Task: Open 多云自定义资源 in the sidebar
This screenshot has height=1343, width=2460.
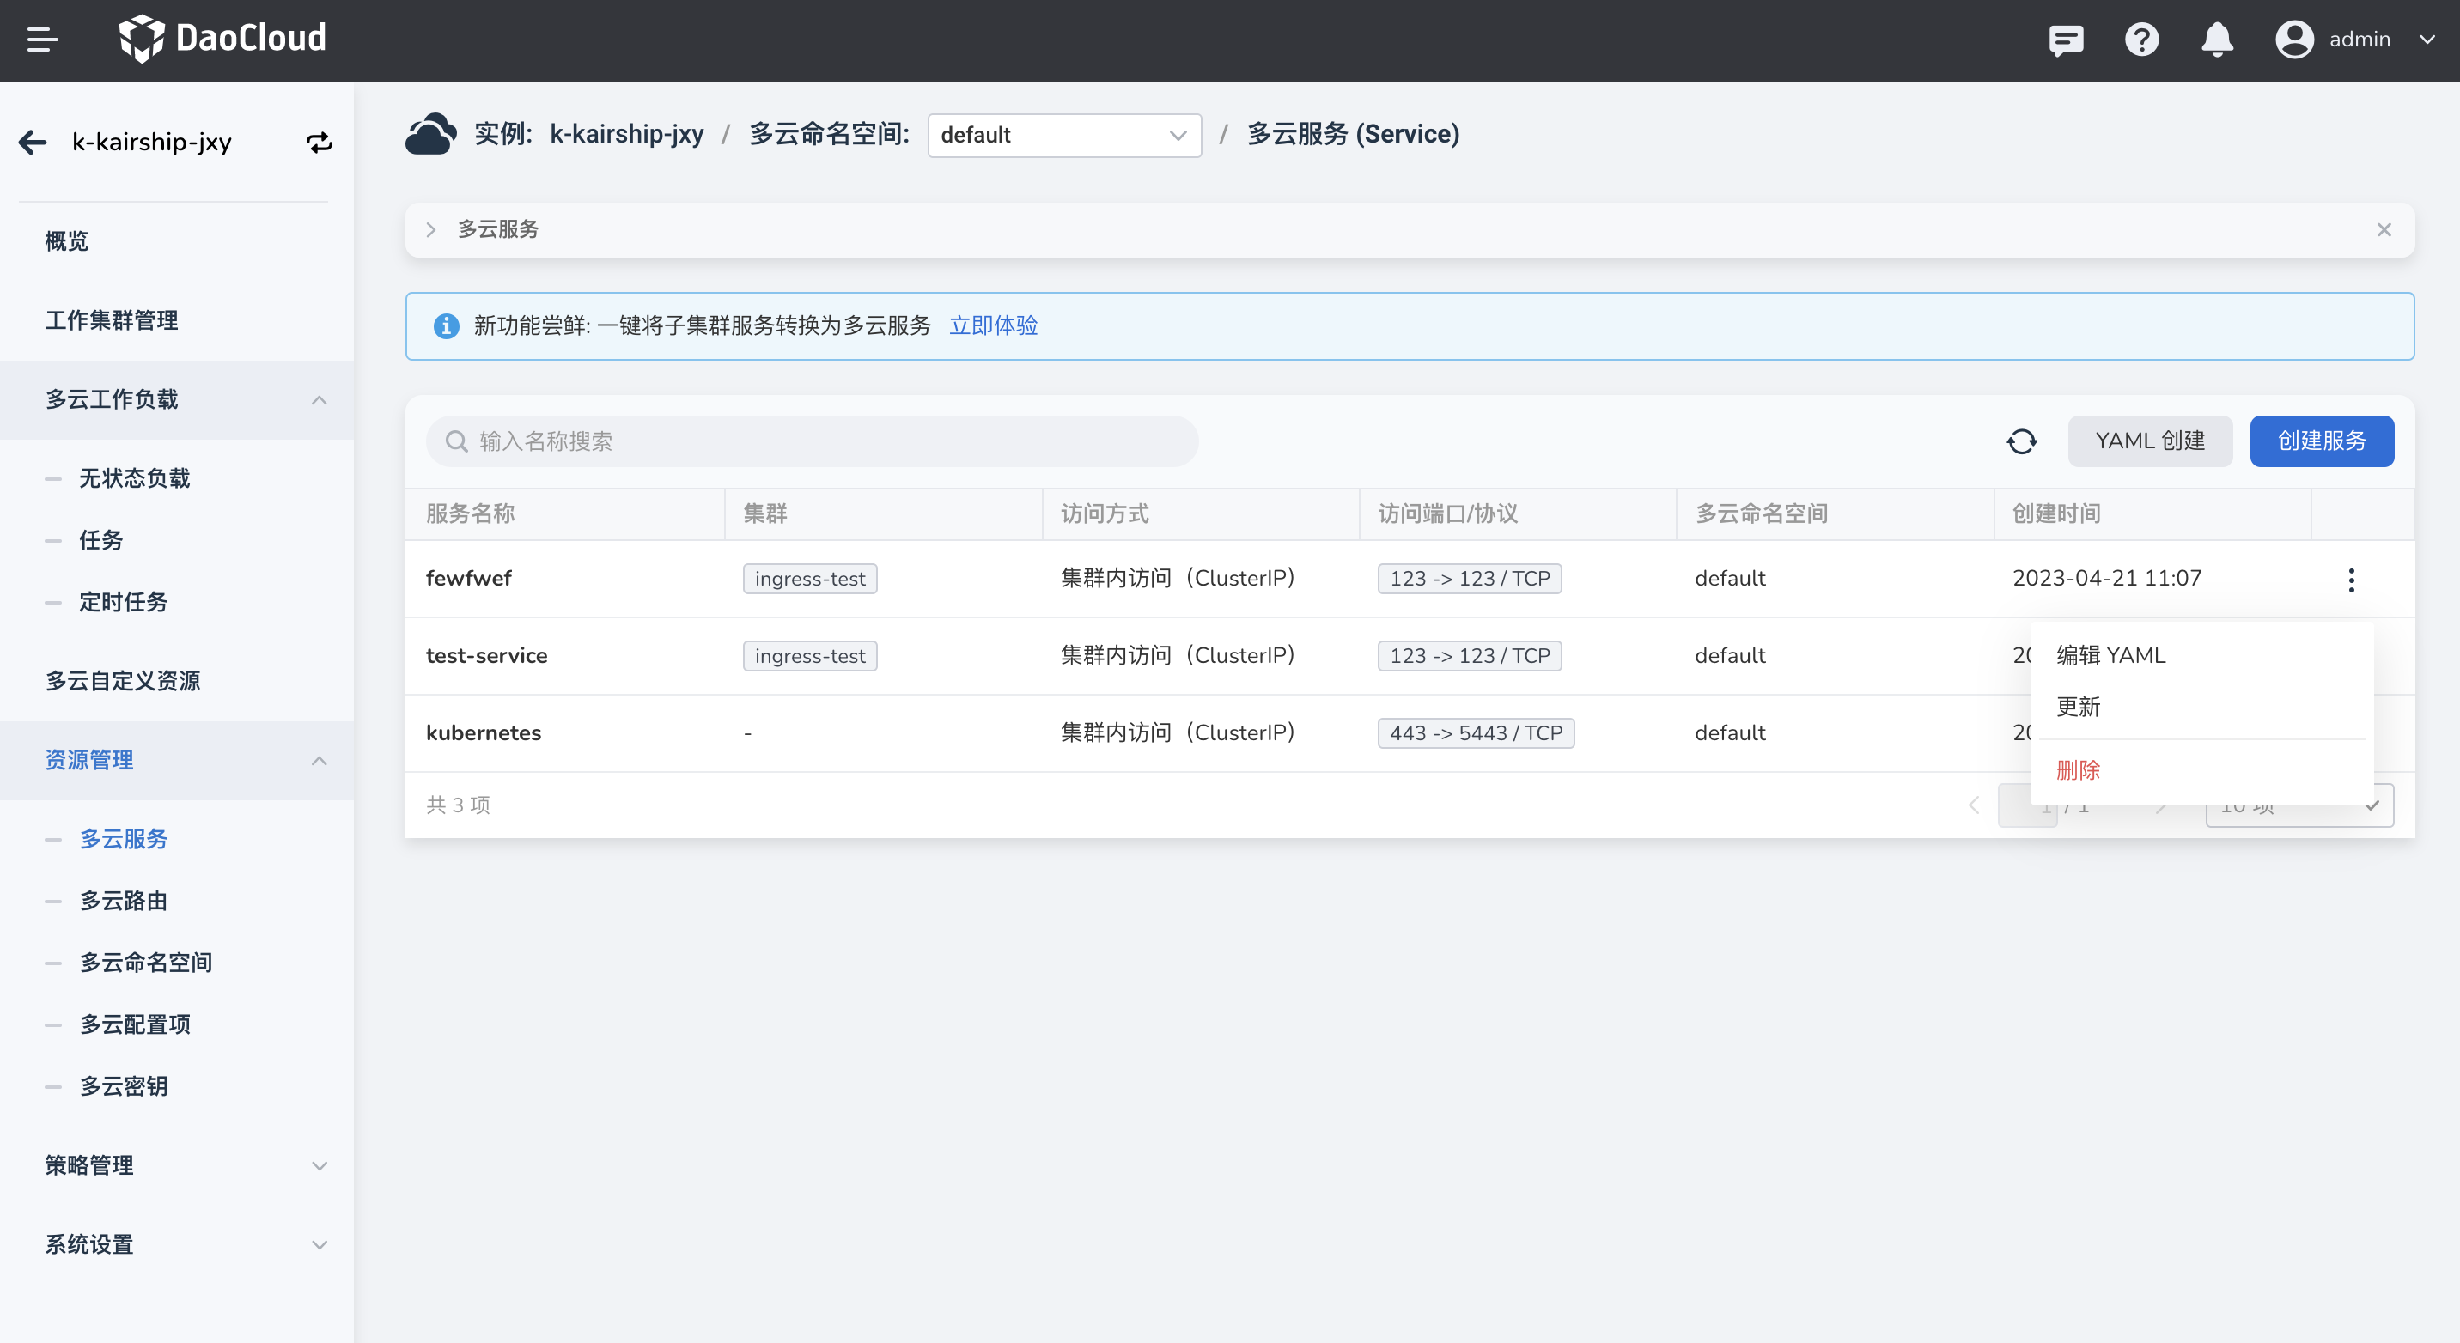Action: click(x=123, y=682)
